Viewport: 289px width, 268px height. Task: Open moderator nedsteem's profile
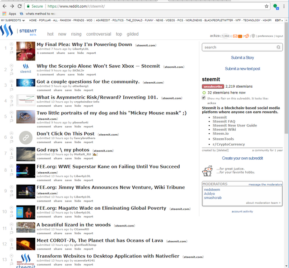(x=212, y=190)
